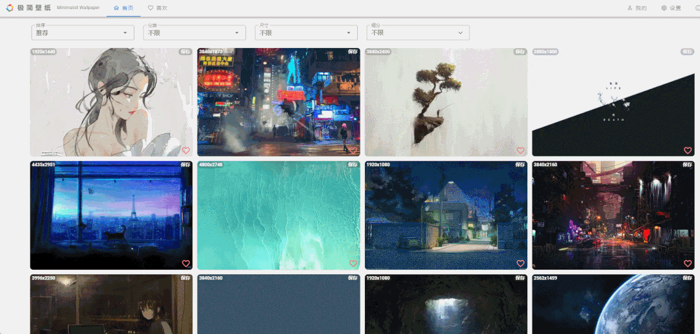Viewport: 700px width, 334px height.
Task: Click 保存 on the plain blue-gray wallpaper
Action: [353, 277]
